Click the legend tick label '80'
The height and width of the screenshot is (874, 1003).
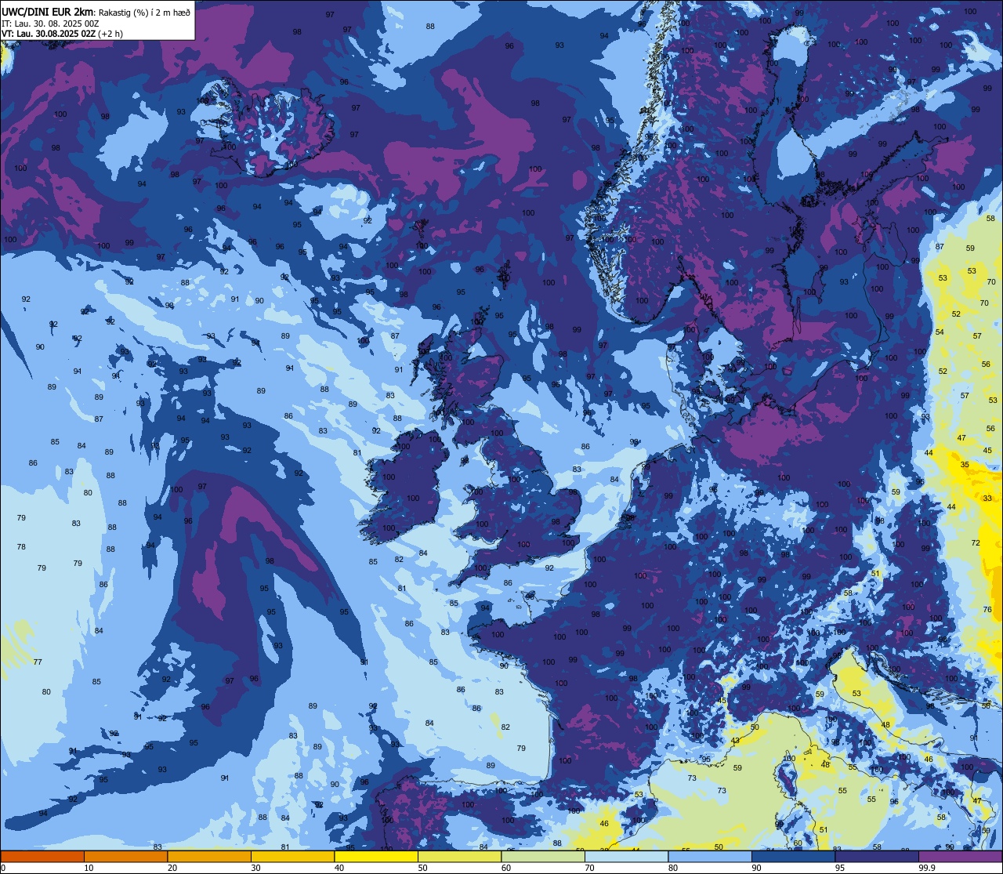click(673, 868)
